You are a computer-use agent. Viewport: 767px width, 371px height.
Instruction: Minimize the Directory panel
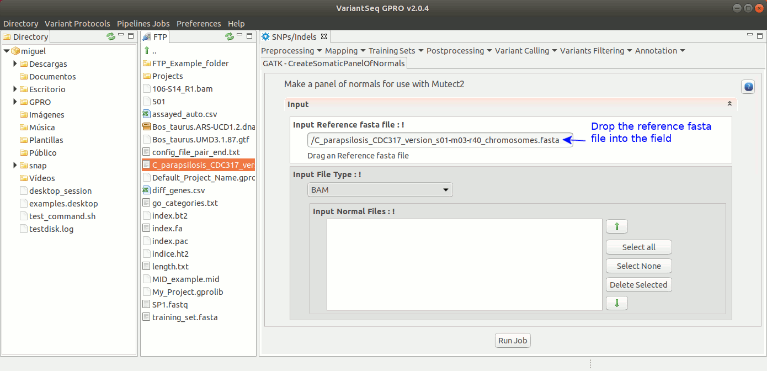(122, 36)
